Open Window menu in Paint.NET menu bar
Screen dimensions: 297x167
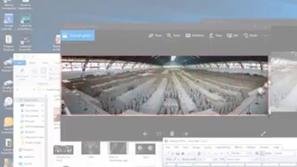[265, 147]
